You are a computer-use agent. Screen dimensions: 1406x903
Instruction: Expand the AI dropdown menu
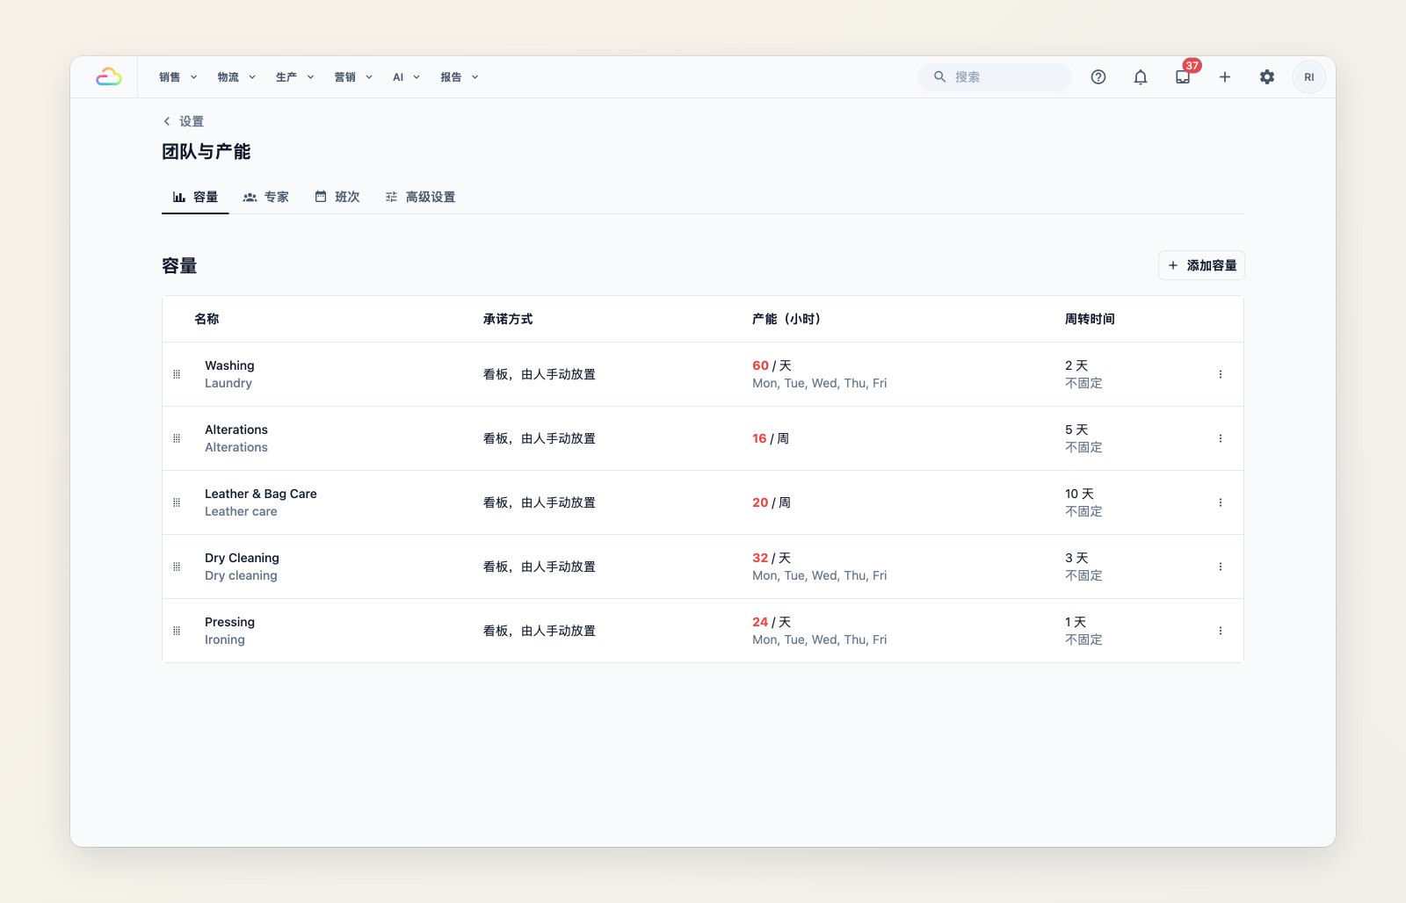pyautogui.click(x=406, y=77)
